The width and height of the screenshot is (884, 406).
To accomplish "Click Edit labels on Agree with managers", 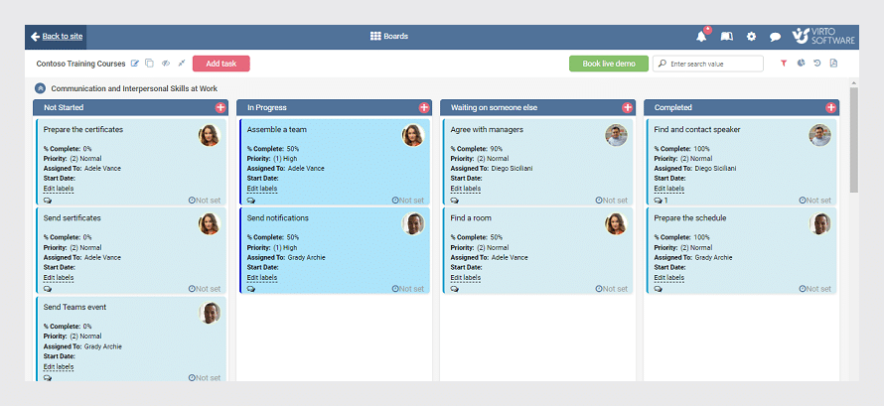I will point(466,189).
